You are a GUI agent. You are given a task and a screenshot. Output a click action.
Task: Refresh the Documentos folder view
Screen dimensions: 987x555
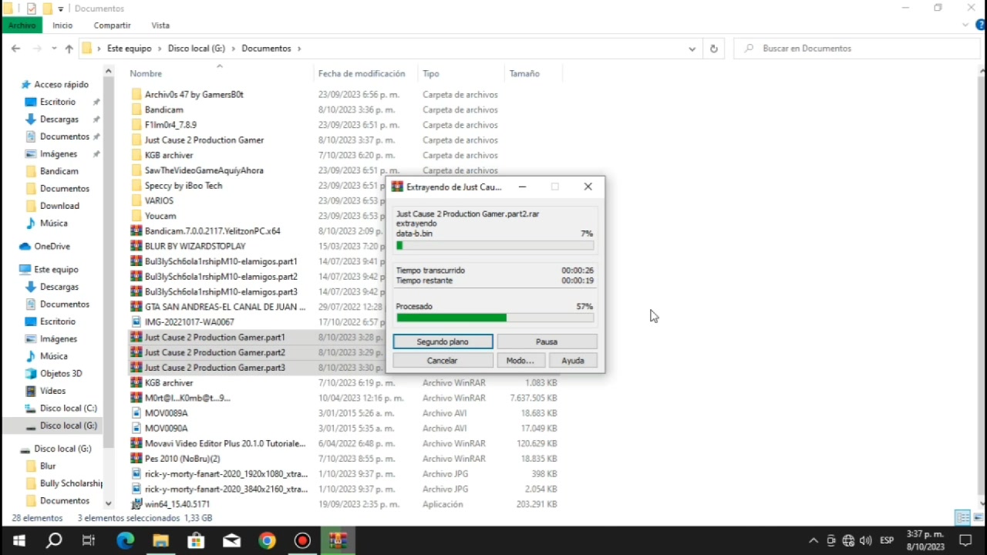coord(713,49)
